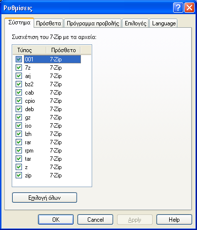Open the Language tab

(164, 23)
